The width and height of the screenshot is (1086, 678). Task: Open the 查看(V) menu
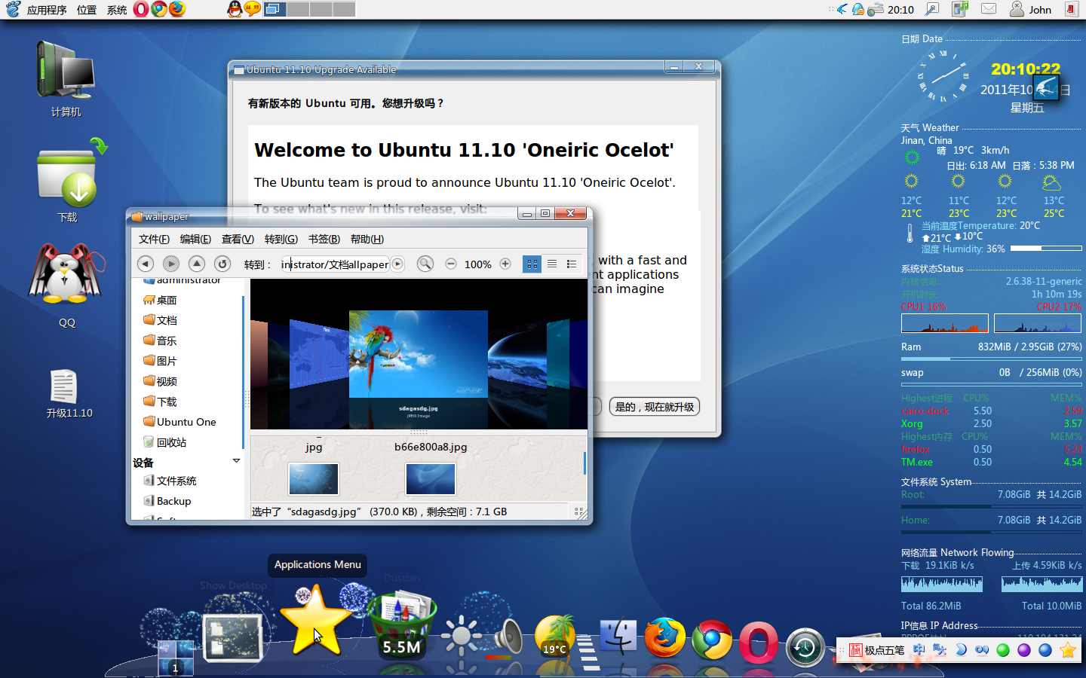pos(238,239)
